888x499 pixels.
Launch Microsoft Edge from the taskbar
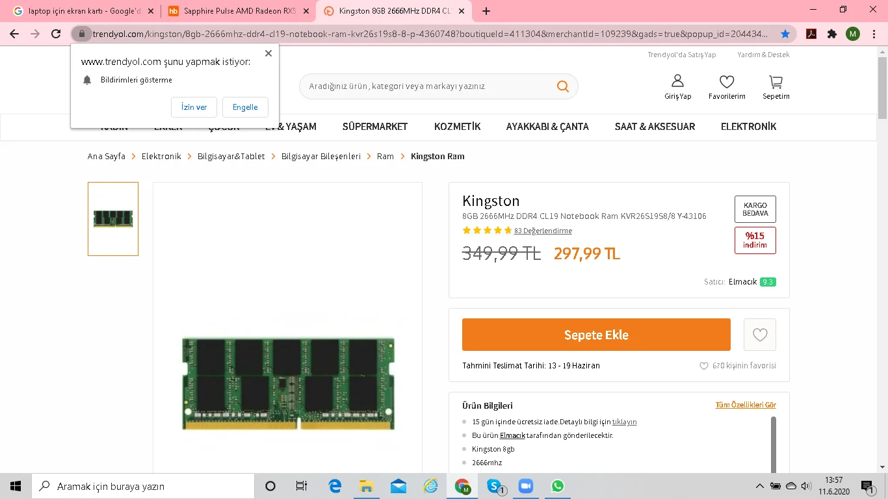tap(335, 486)
